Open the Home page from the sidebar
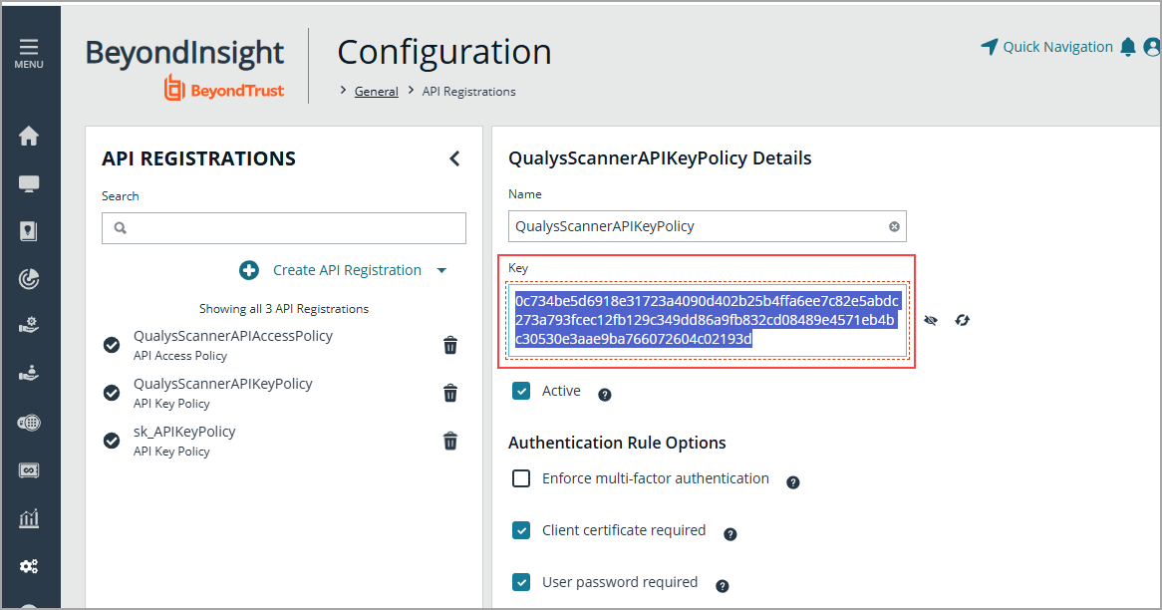 pyautogui.click(x=30, y=136)
